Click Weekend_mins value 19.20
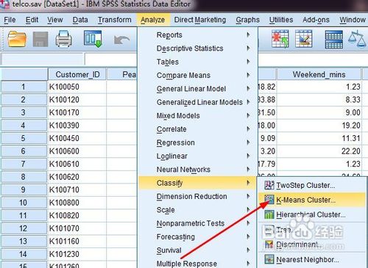This screenshot has height=268, width=368. (x=319, y=126)
